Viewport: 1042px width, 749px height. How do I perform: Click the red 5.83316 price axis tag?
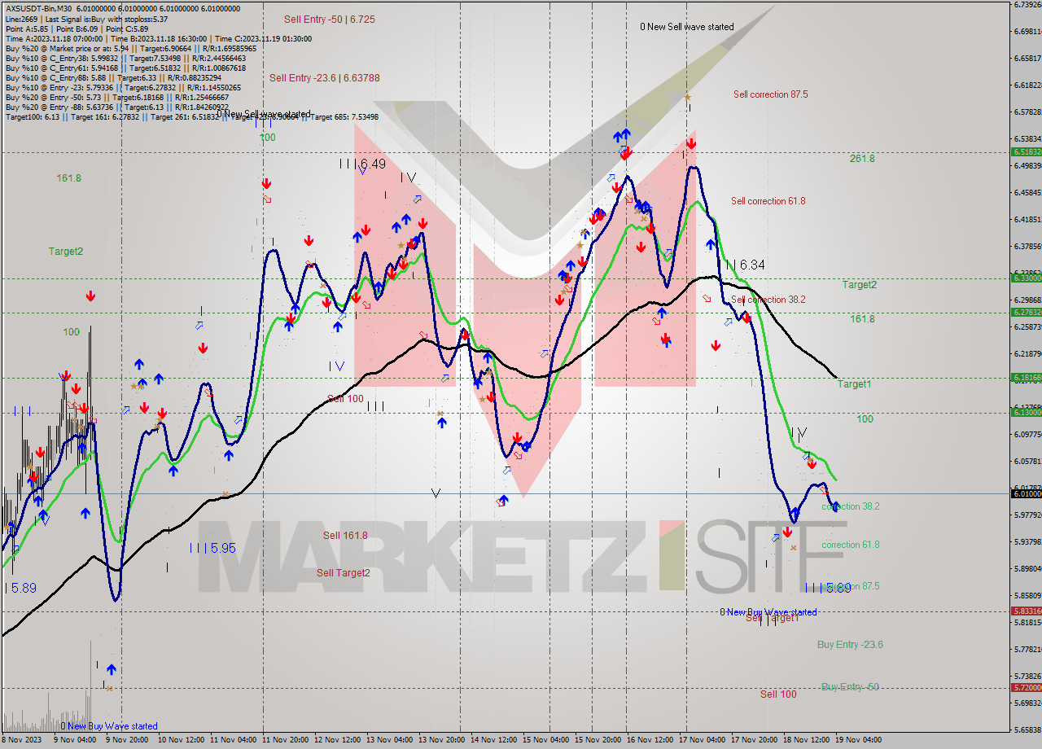pyautogui.click(x=1026, y=611)
